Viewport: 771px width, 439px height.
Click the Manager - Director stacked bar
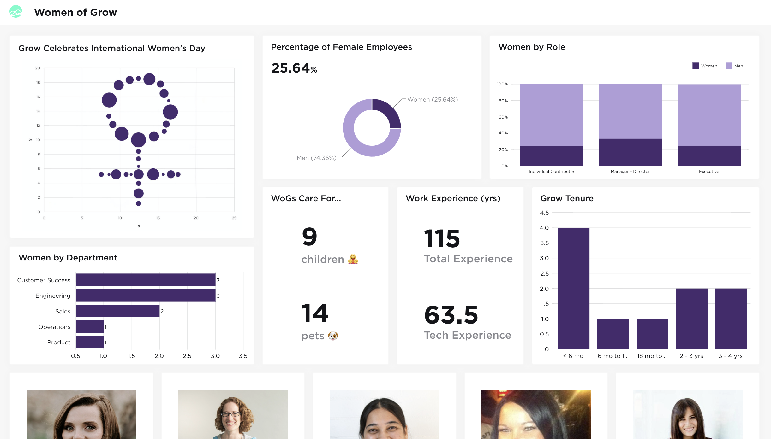630,125
